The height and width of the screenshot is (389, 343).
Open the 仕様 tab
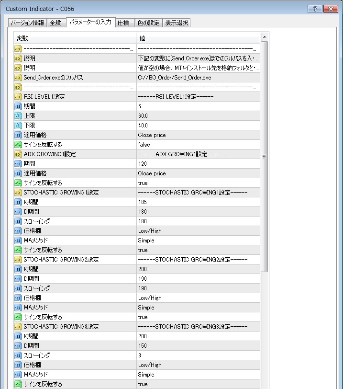[124, 23]
